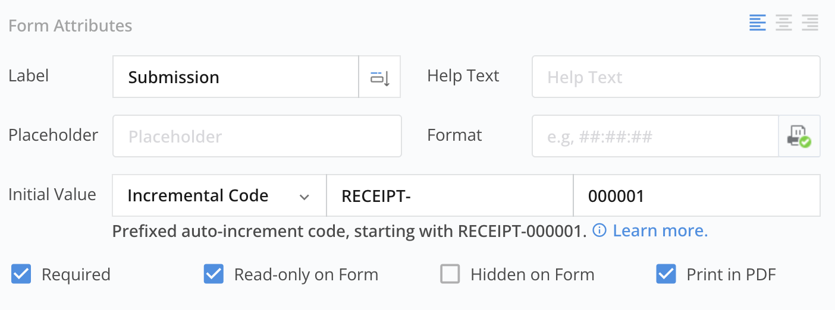
Task: Click the Label field containing Submission
Action: click(x=236, y=77)
